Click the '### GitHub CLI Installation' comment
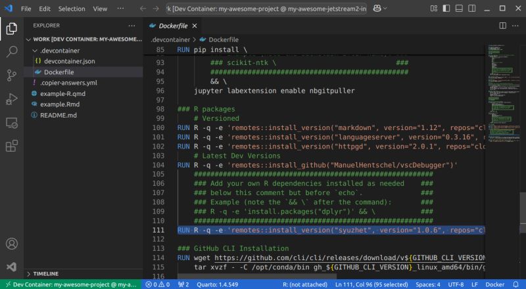Image resolution: width=526 pixels, height=289 pixels. [x=233, y=248]
